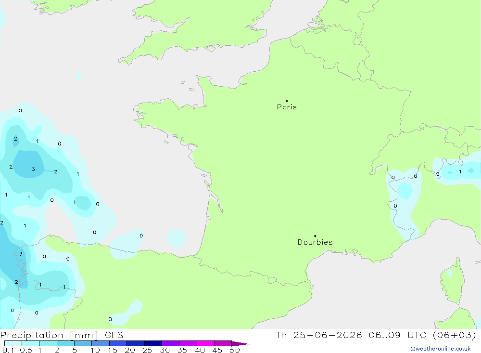Select the Paris location dot marker
The width and height of the screenshot is (481, 353).
pyautogui.click(x=287, y=101)
